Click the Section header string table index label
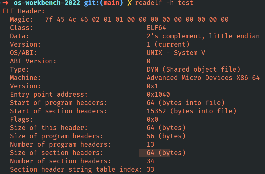265x174 pixels. [76, 170]
